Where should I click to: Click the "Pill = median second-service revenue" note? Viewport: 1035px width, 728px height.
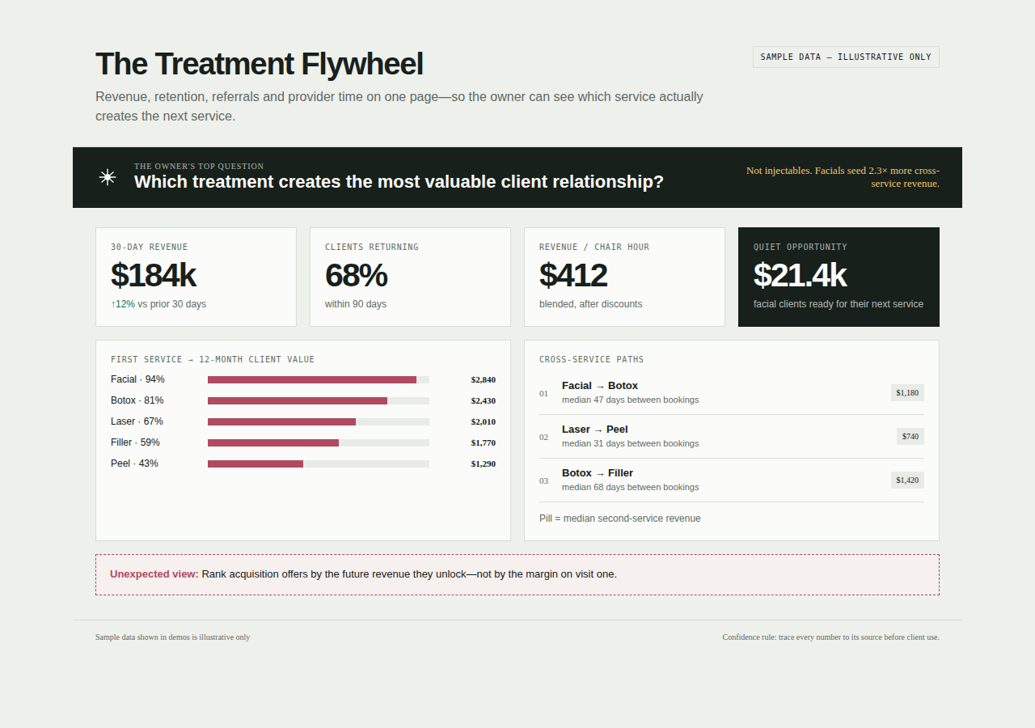[620, 518]
